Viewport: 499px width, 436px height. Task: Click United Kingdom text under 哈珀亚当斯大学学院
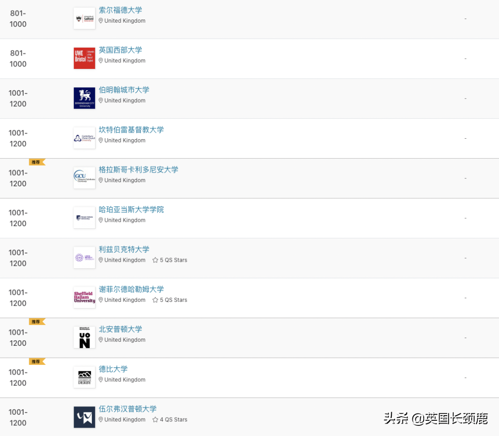(x=125, y=220)
